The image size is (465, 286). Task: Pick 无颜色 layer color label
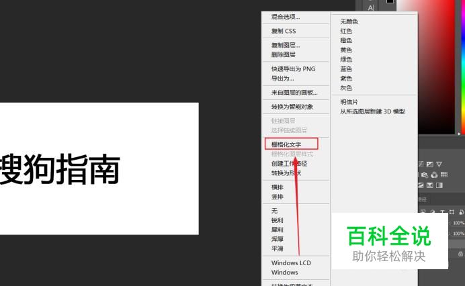pos(349,21)
